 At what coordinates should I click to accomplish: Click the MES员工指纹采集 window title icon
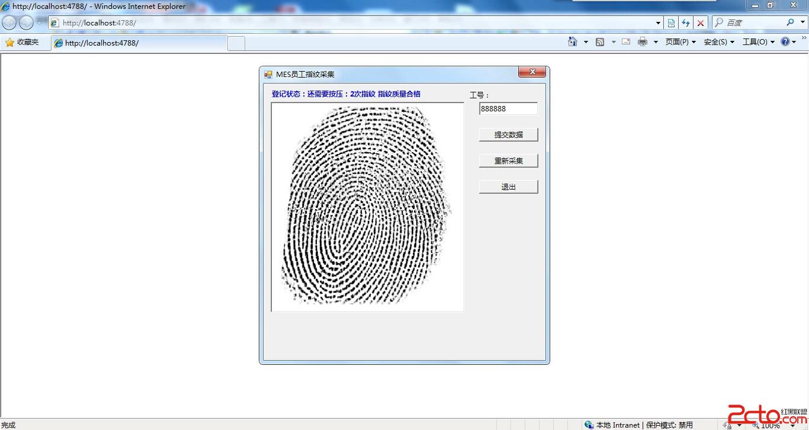point(268,75)
